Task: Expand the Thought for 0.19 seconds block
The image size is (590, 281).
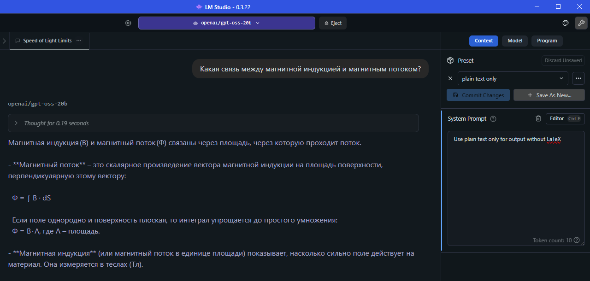Action: (213, 123)
